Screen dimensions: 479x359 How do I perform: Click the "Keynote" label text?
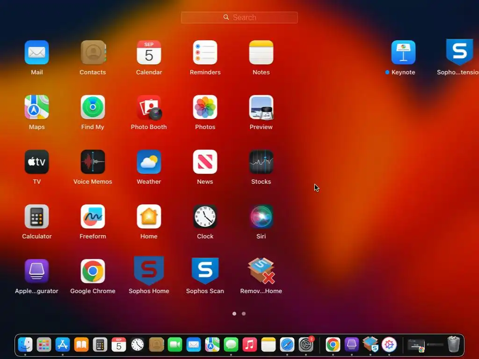(403, 72)
